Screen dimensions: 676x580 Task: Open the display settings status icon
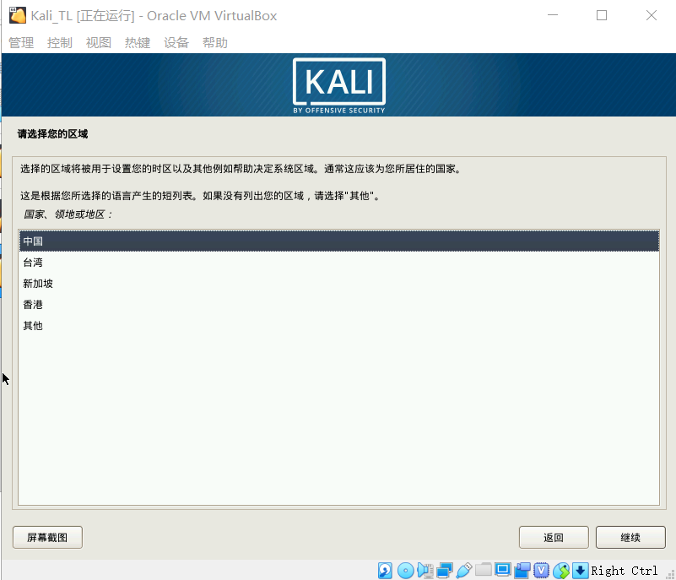click(x=503, y=570)
